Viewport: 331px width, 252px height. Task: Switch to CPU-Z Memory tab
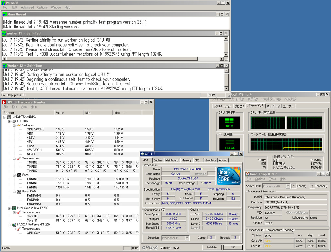[x=187, y=160]
